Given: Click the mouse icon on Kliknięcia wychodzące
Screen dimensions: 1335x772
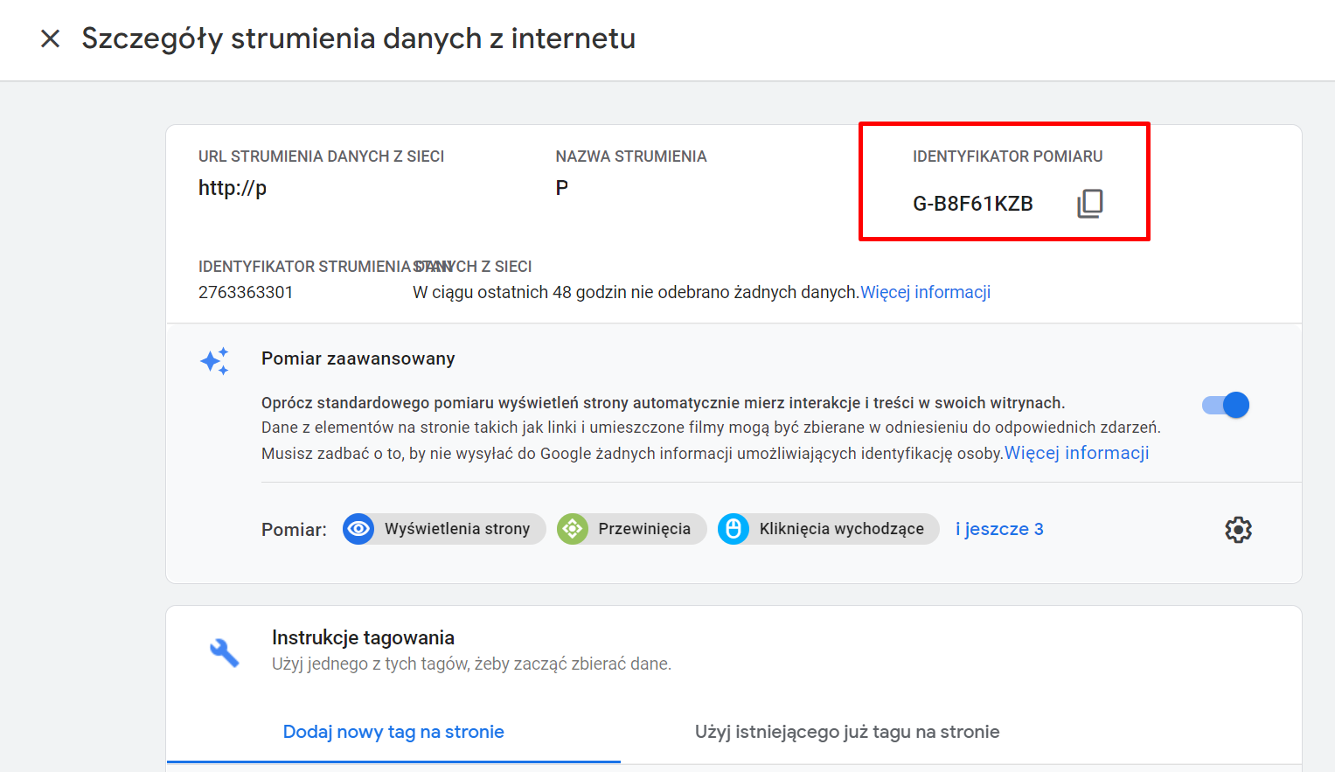Looking at the screenshot, I should point(734,529).
